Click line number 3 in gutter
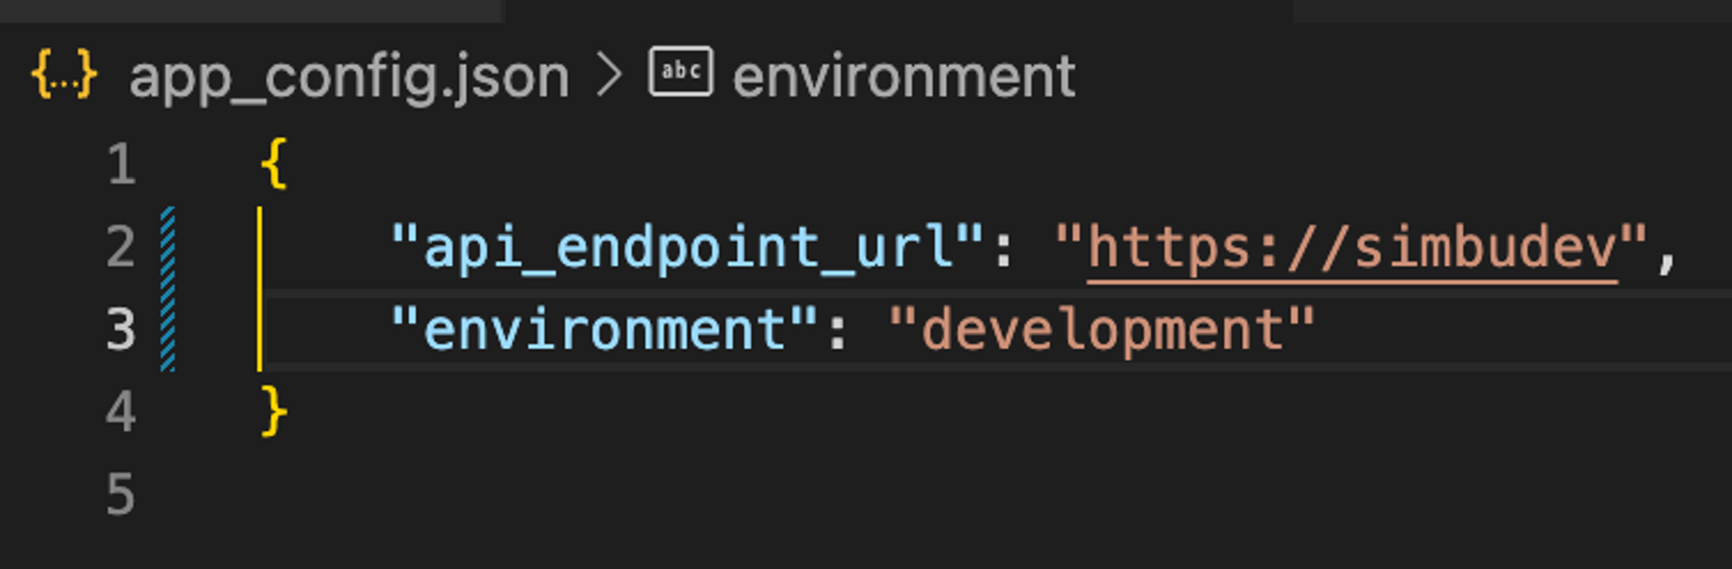 (x=121, y=329)
